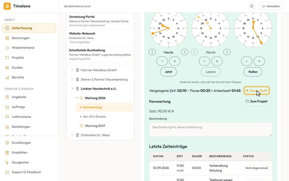This screenshot has width=289, height=181.
Task: Click the Neuigkeiten sparkle icon
Action: [x=7, y=163]
